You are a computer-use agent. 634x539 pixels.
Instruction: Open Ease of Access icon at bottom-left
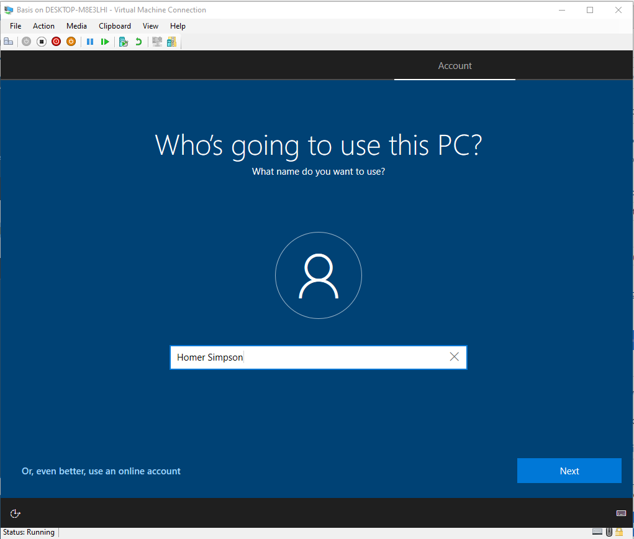(x=16, y=514)
